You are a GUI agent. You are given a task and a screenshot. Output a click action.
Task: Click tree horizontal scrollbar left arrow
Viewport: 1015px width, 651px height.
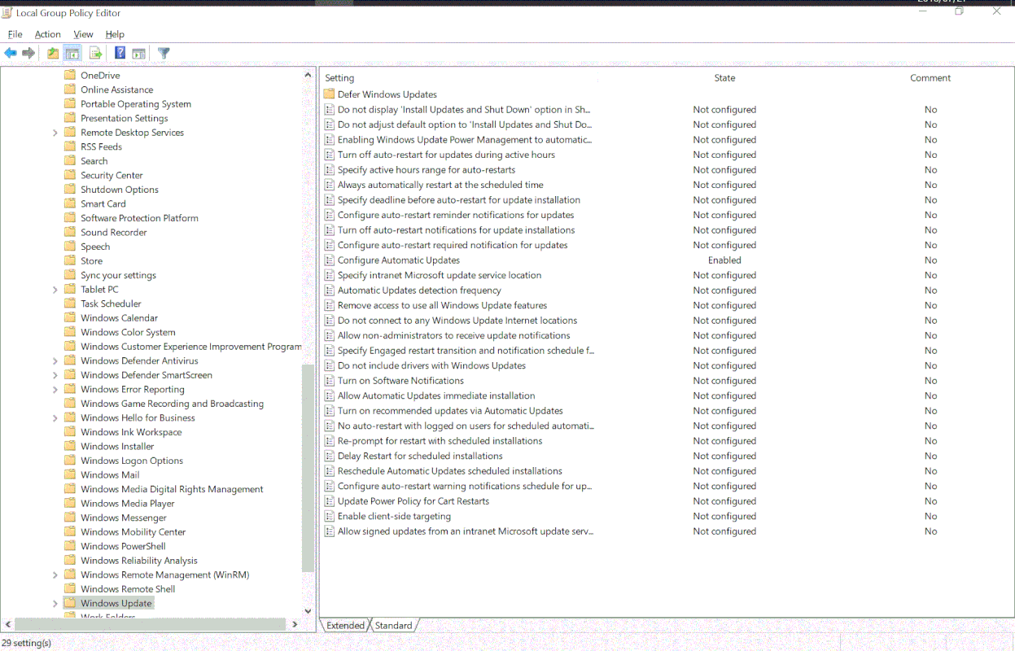pos(8,624)
